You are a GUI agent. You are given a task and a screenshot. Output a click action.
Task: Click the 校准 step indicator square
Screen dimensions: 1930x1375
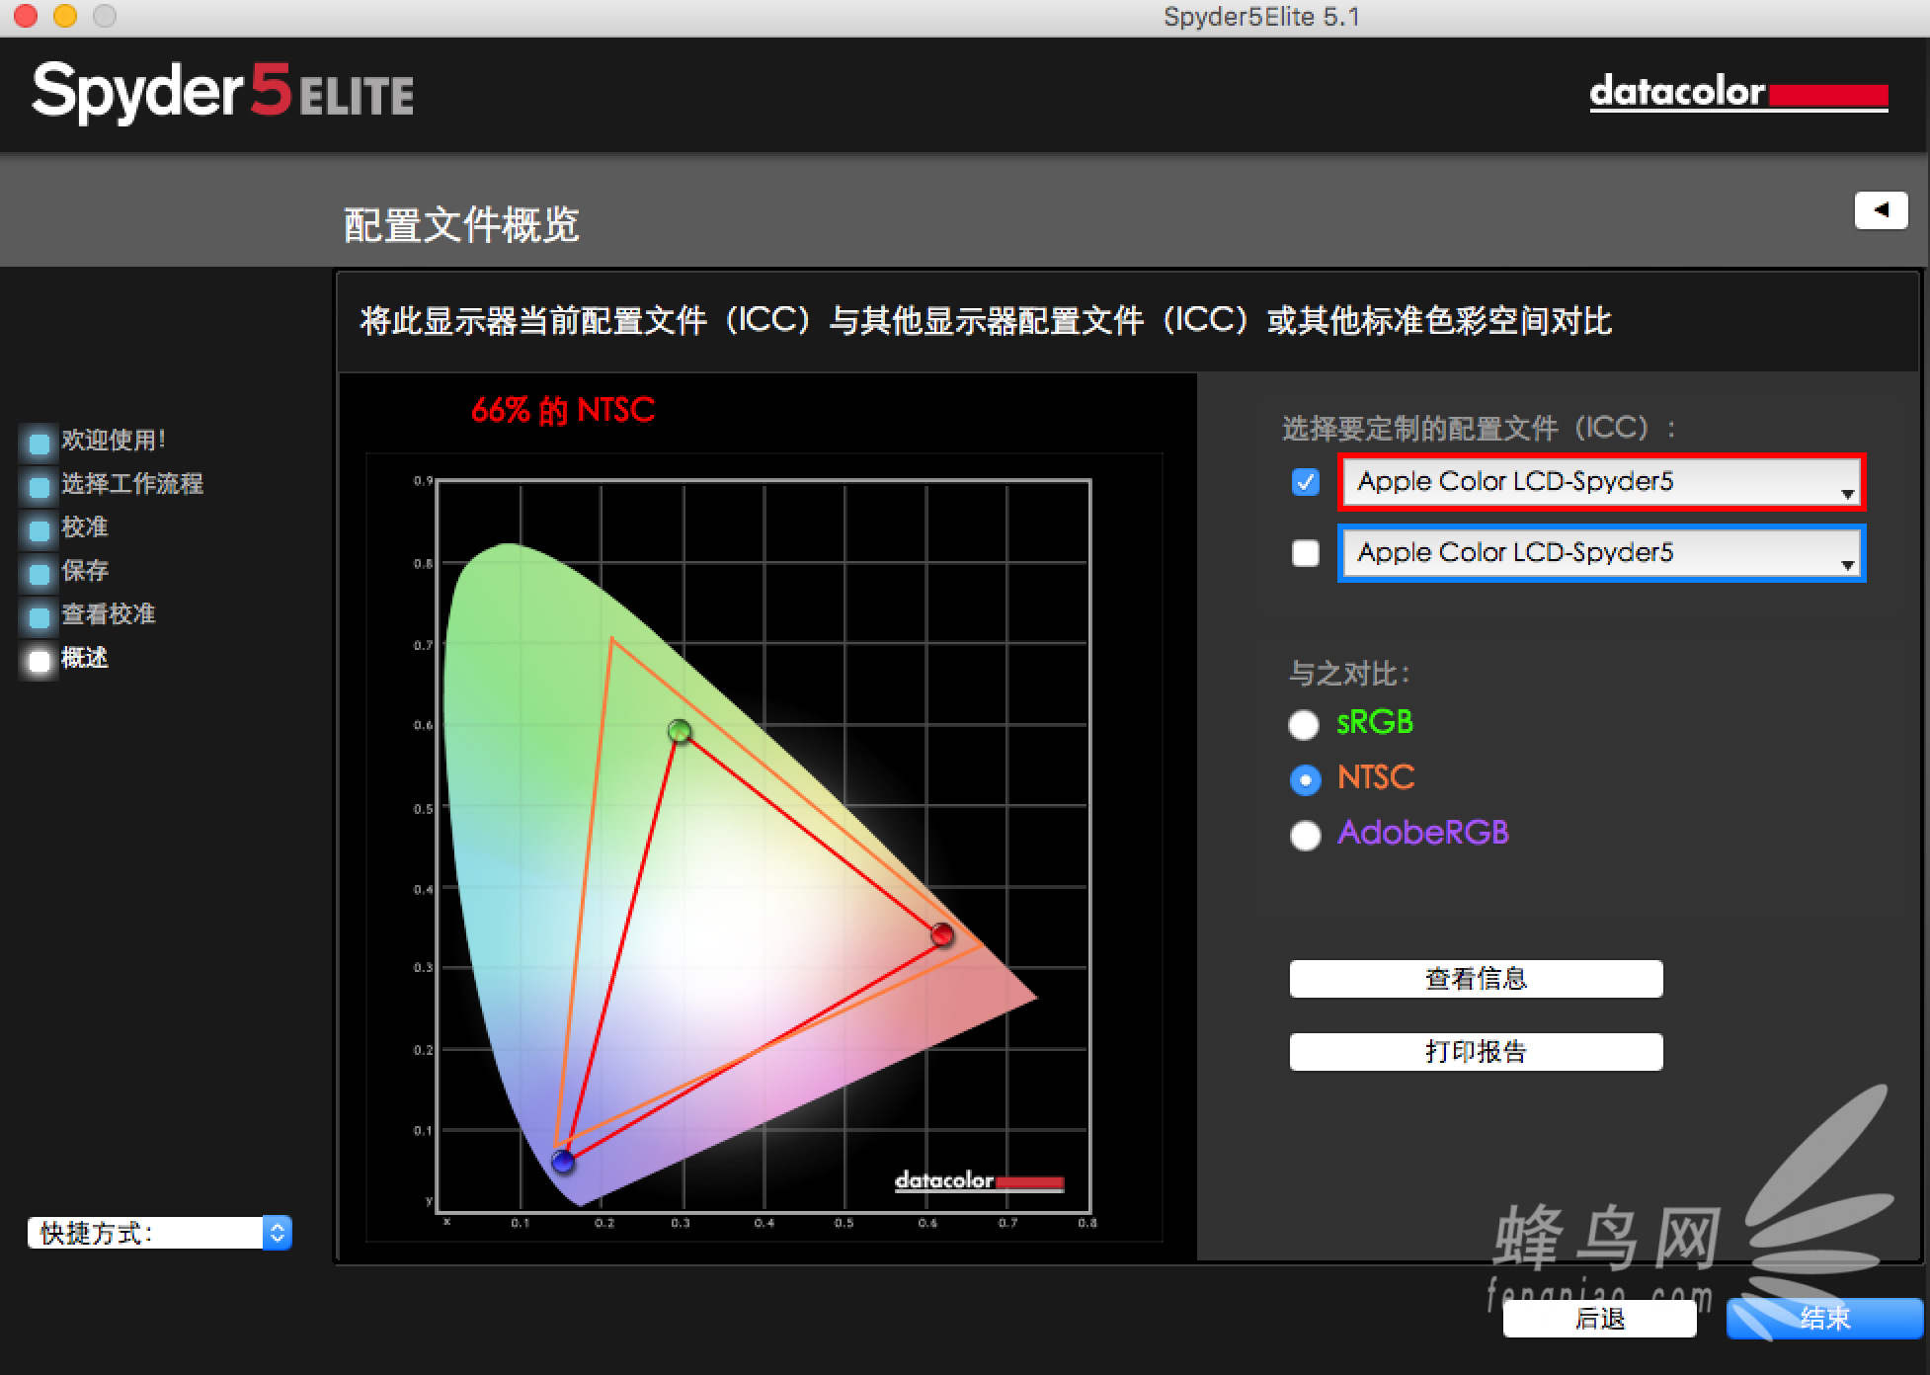point(39,529)
